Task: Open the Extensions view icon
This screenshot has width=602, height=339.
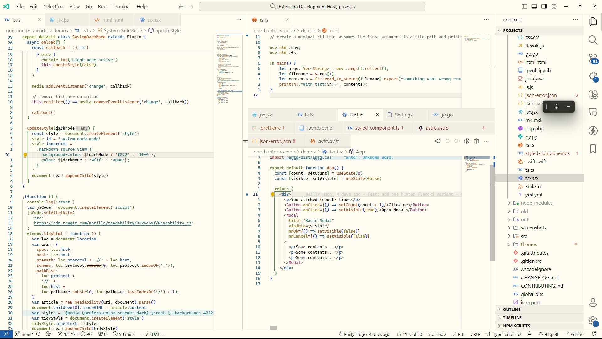Action: [593, 76]
